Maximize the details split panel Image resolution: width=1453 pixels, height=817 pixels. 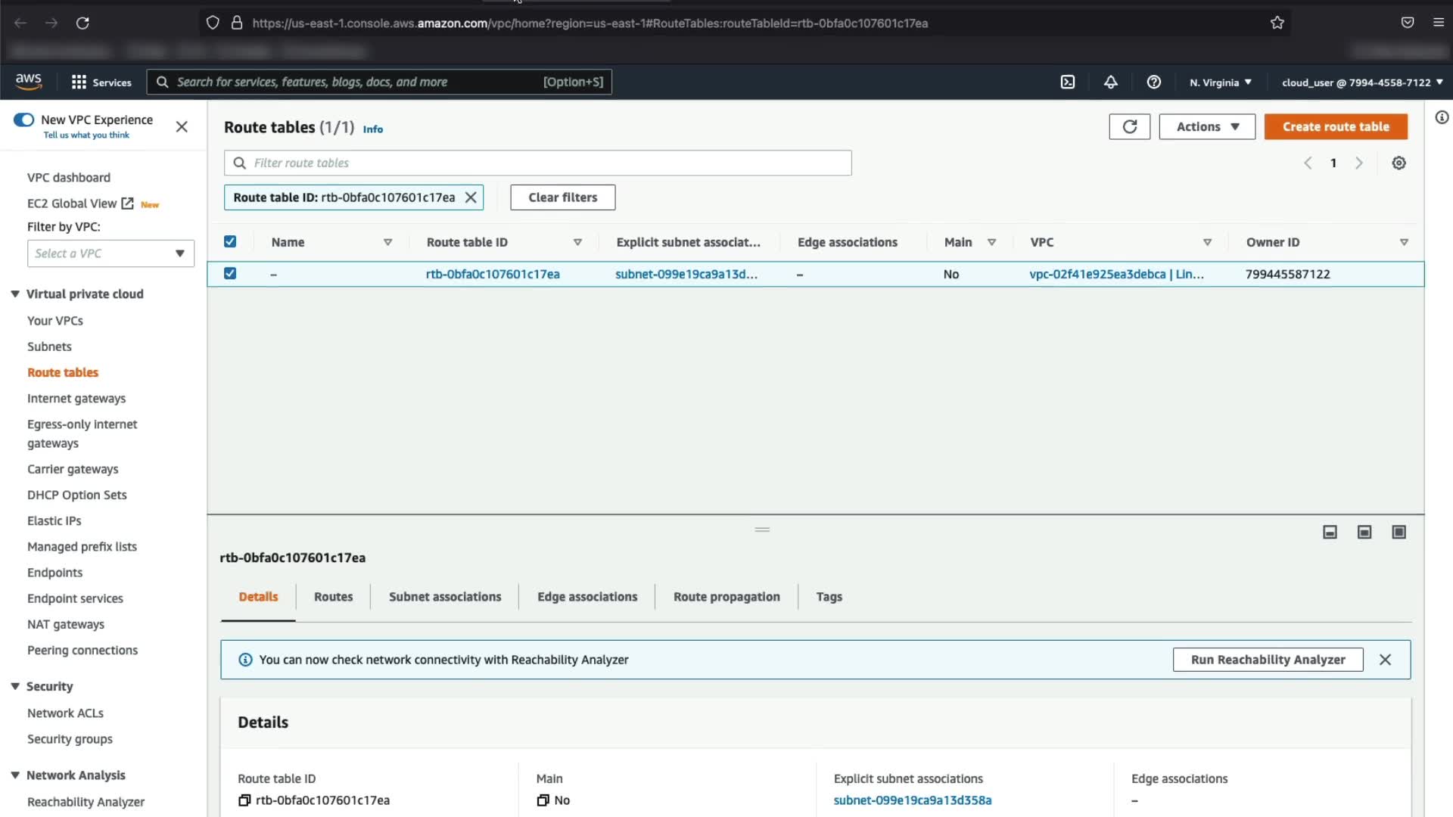click(1399, 533)
